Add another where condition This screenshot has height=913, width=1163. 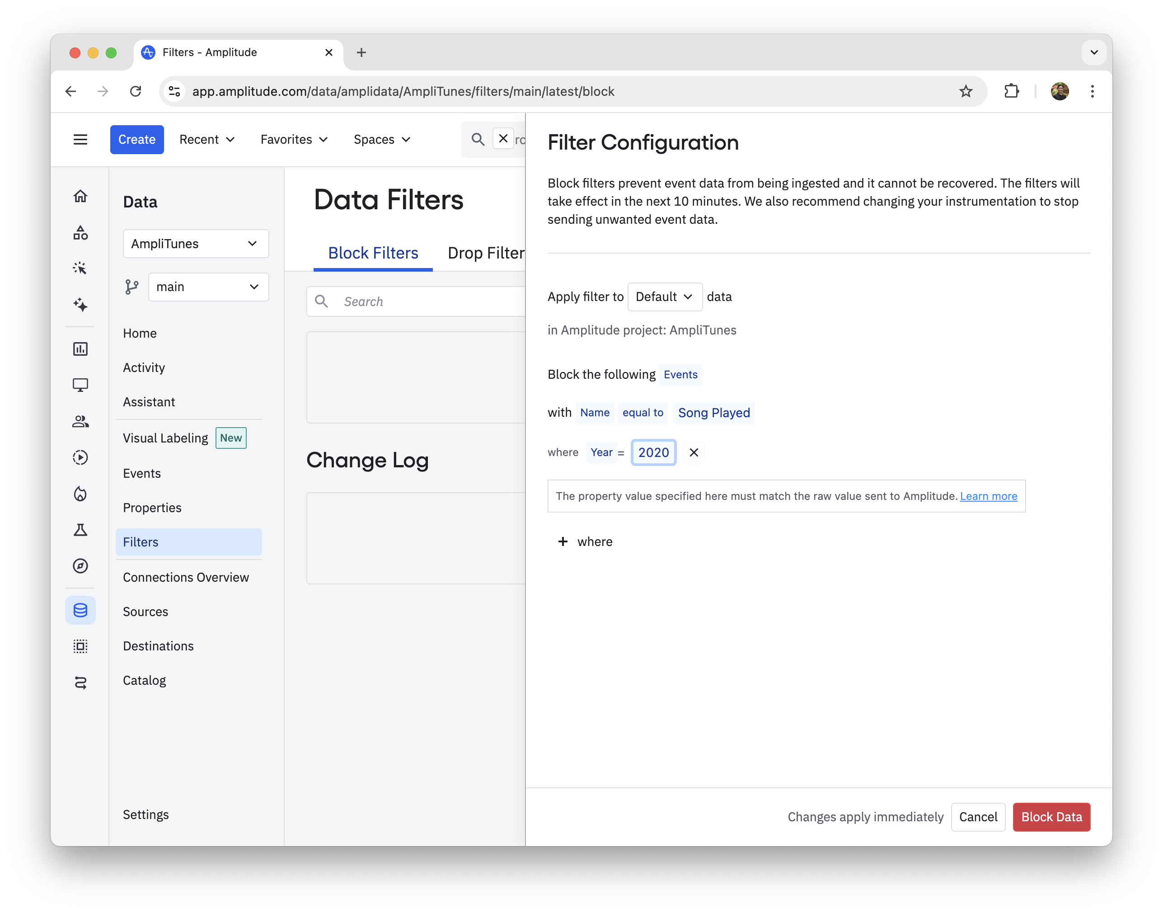(585, 541)
